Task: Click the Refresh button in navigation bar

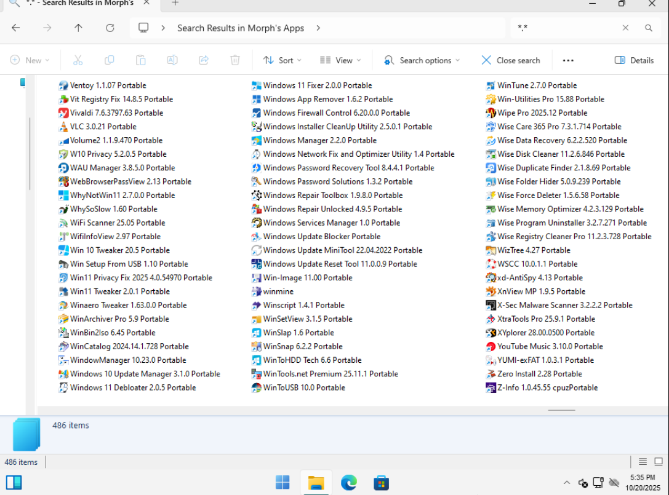Action: (110, 28)
